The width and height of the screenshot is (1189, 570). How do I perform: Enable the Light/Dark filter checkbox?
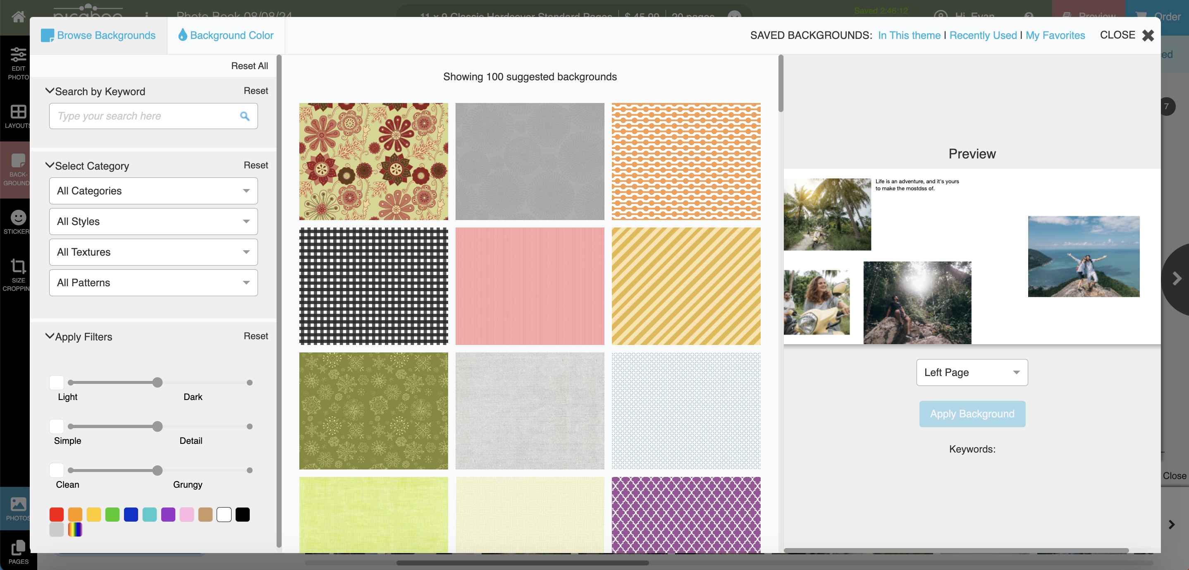(x=56, y=383)
